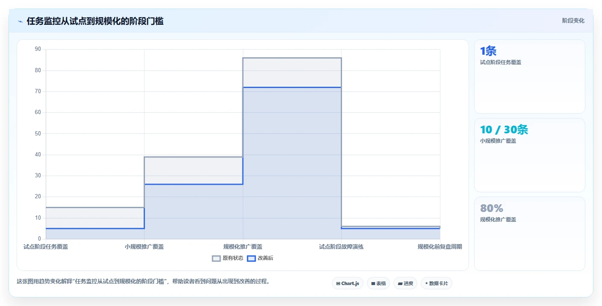Click the icon inside the 表格 tag
602x306 pixels.
[373, 284]
